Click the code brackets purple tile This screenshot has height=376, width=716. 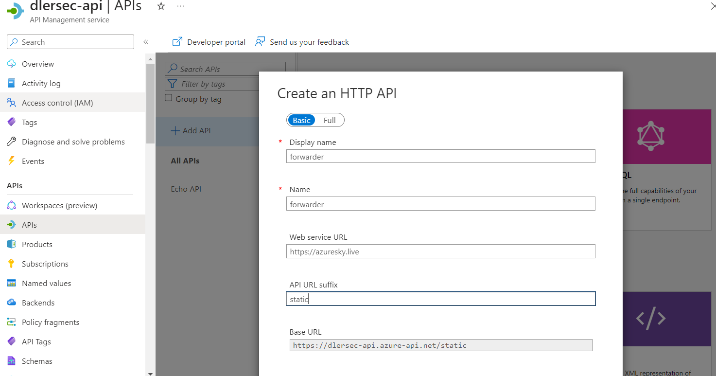tap(651, 319)
